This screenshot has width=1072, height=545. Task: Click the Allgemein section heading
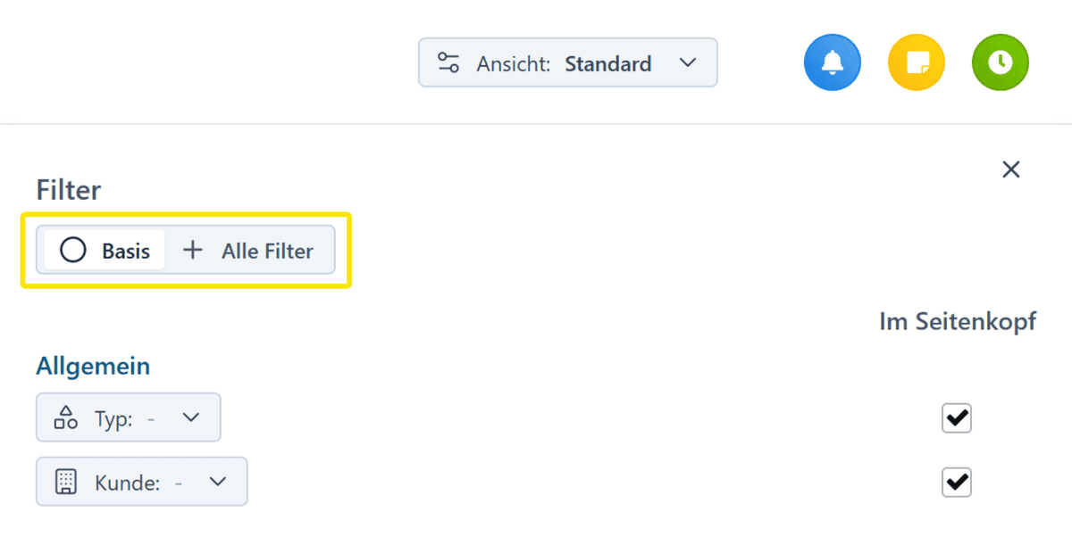(93, 366)
